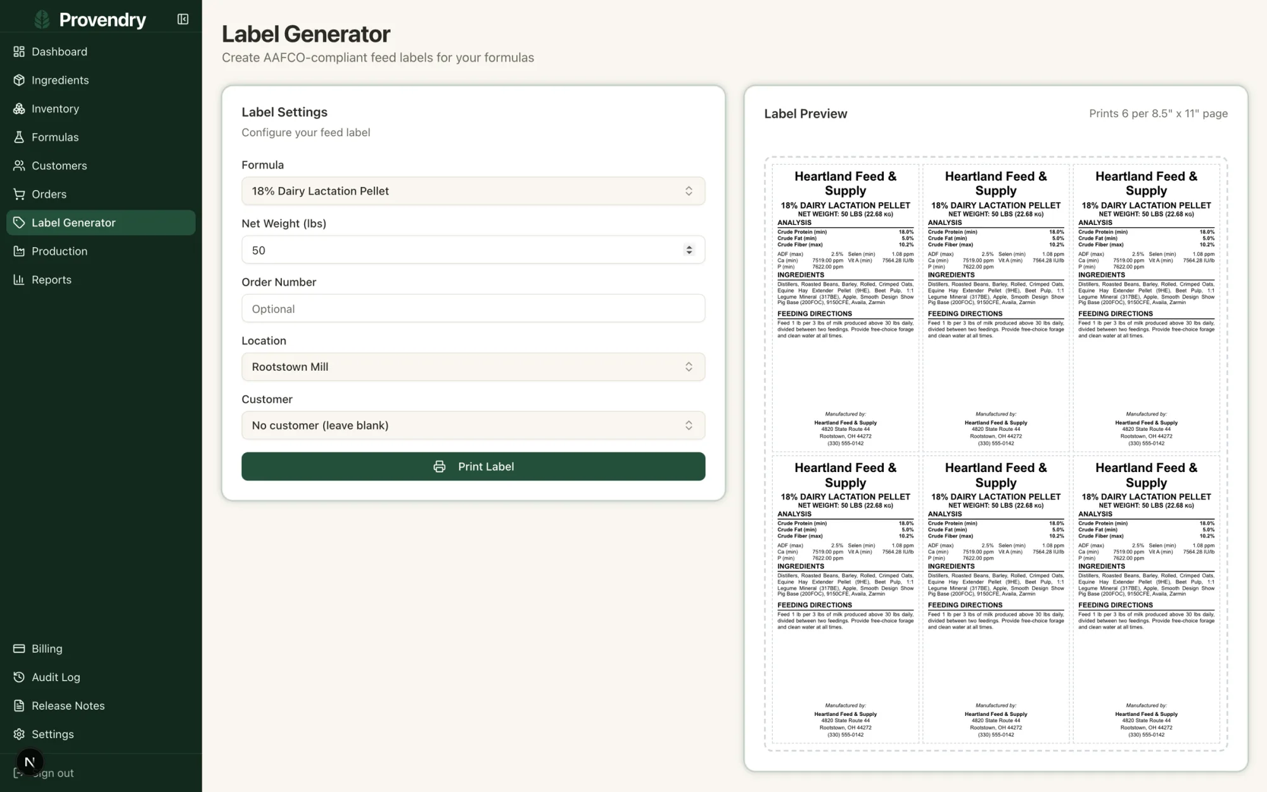1267x792 pixels.
Task: Click the Formulas flask icon
Action: (x=19, y=137)
